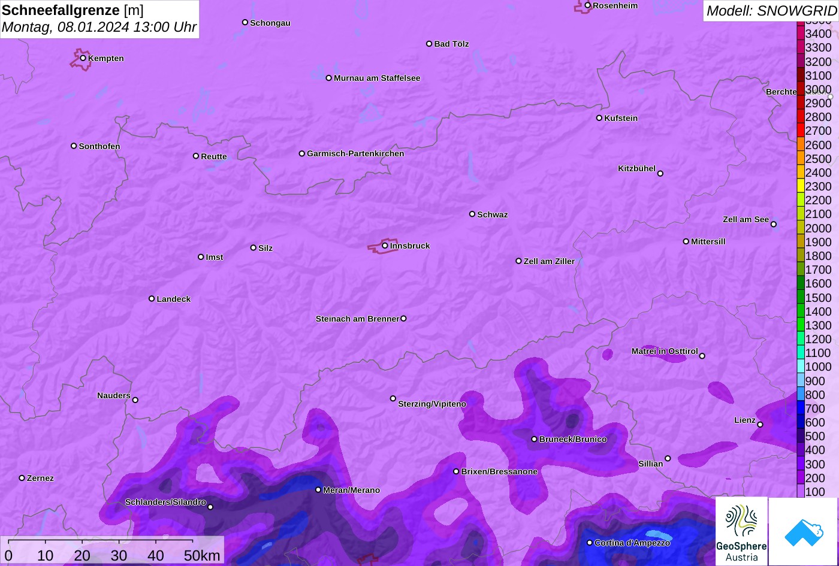The height and width of the screenshot is (566, 839).
Task: Click the Kufstein location marker dot
Action: pyautogui.click(x=599, y=118)
